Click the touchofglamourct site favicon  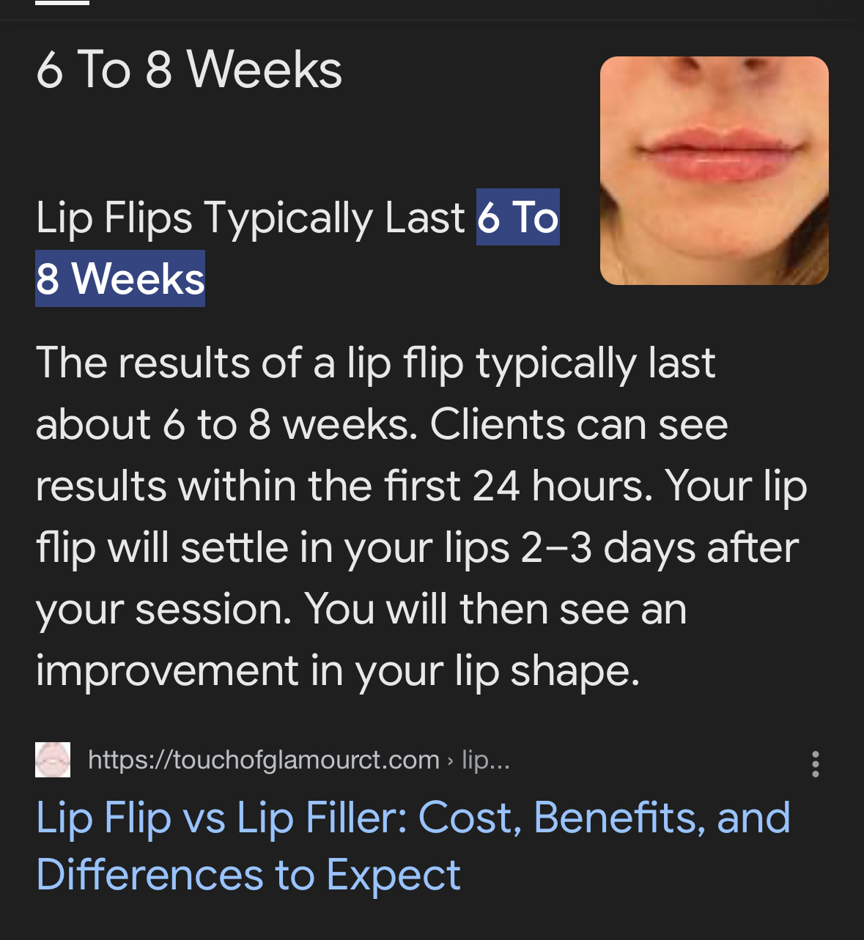coord(53,760)
